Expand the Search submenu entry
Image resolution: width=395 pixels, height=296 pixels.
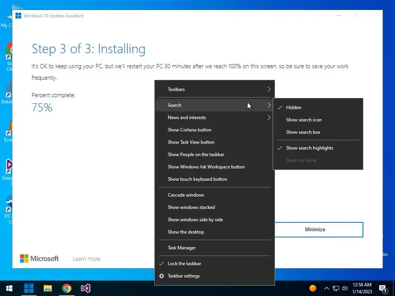(x=214, y=105)
